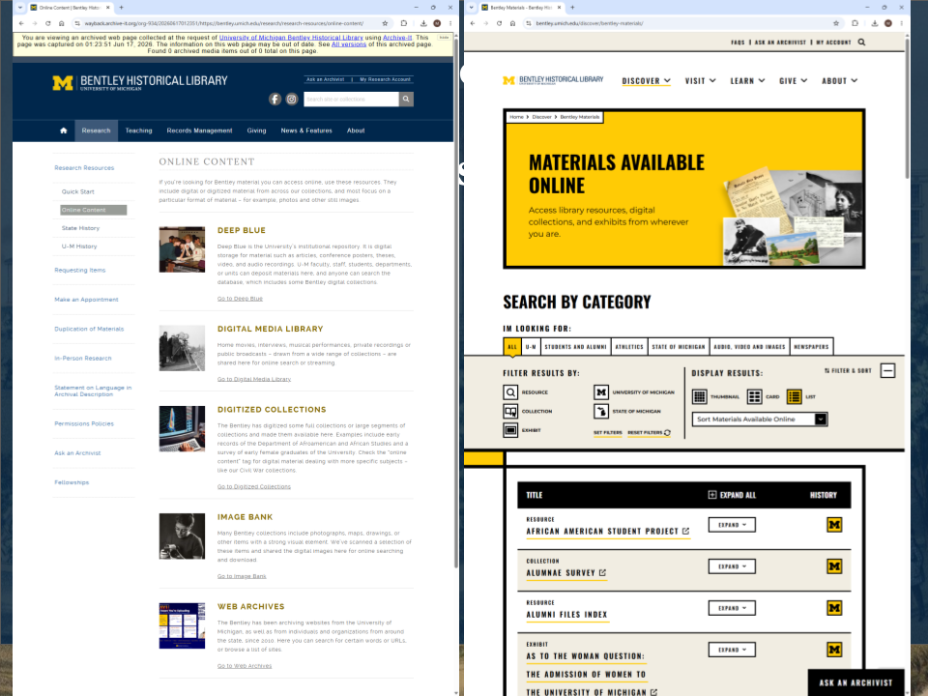Image resolution: width=928 pixels, height=696 pixels.
Task: Open Teaching in left navigation bar
Action: click(x=138, y=130)
